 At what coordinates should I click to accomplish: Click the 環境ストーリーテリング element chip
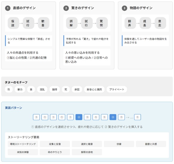pyautogui.click(x=23, y=144)
